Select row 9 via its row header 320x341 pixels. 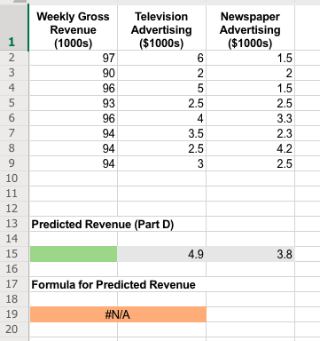coord(14,163)
